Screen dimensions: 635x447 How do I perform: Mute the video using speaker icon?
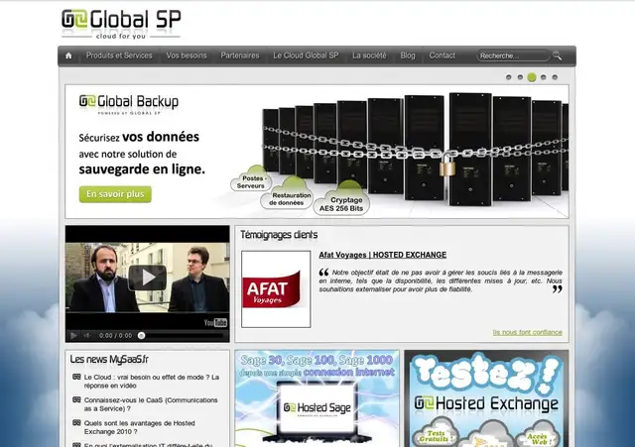click(87, 335)
